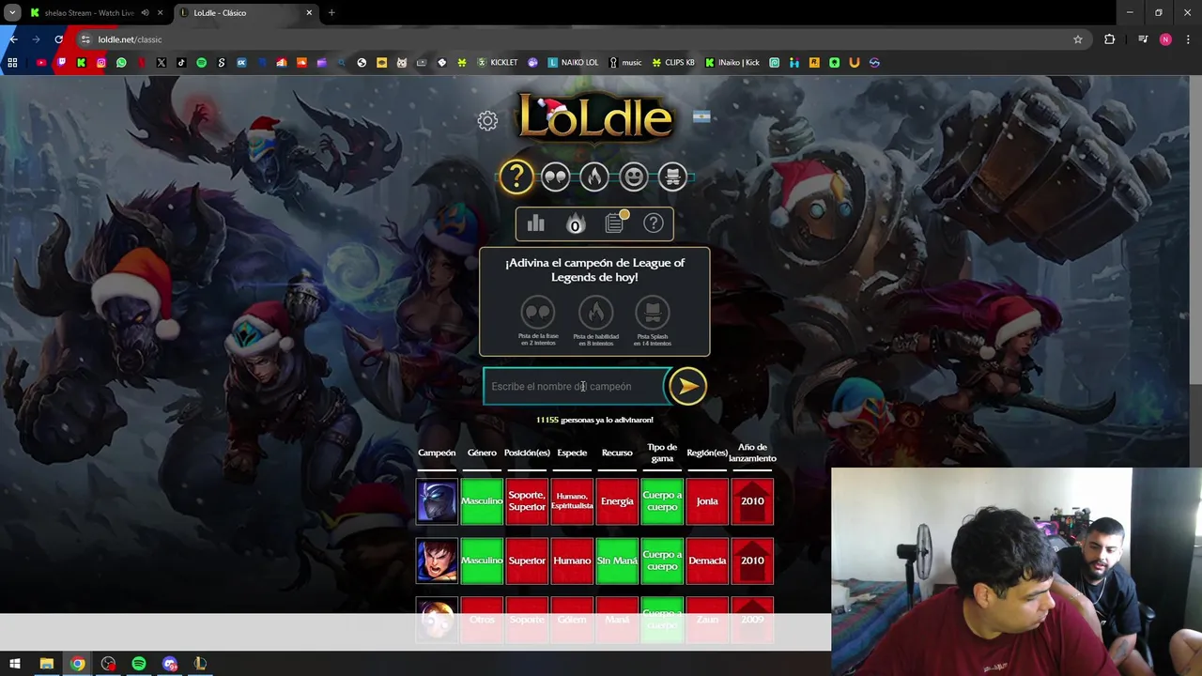
Task: Reload the page
Action: coord(58,39)
